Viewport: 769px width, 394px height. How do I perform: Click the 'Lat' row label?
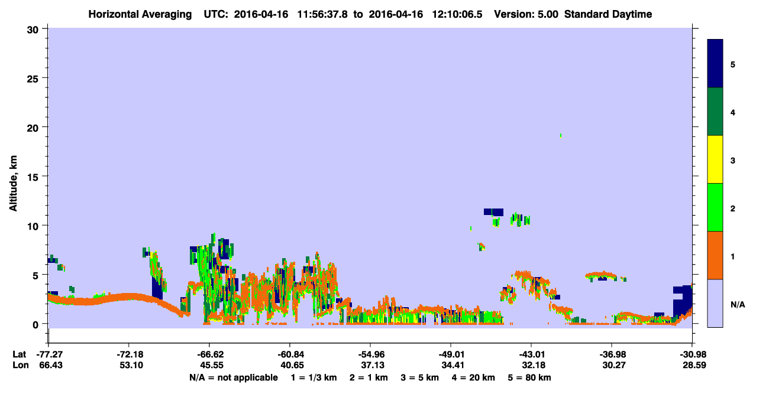(x=19, y=354)
